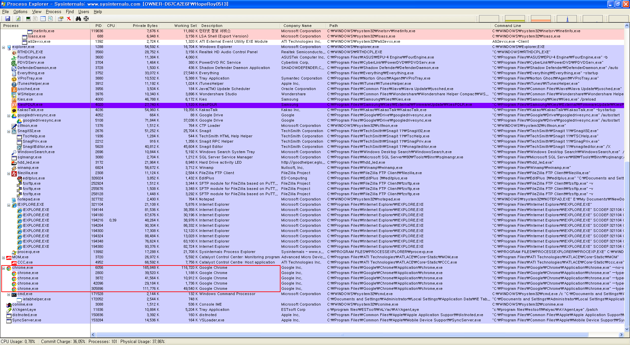Click the Winamp icon beside winamp.exe
The height and width of the screenshot is (345, 630).
[14, 168]
